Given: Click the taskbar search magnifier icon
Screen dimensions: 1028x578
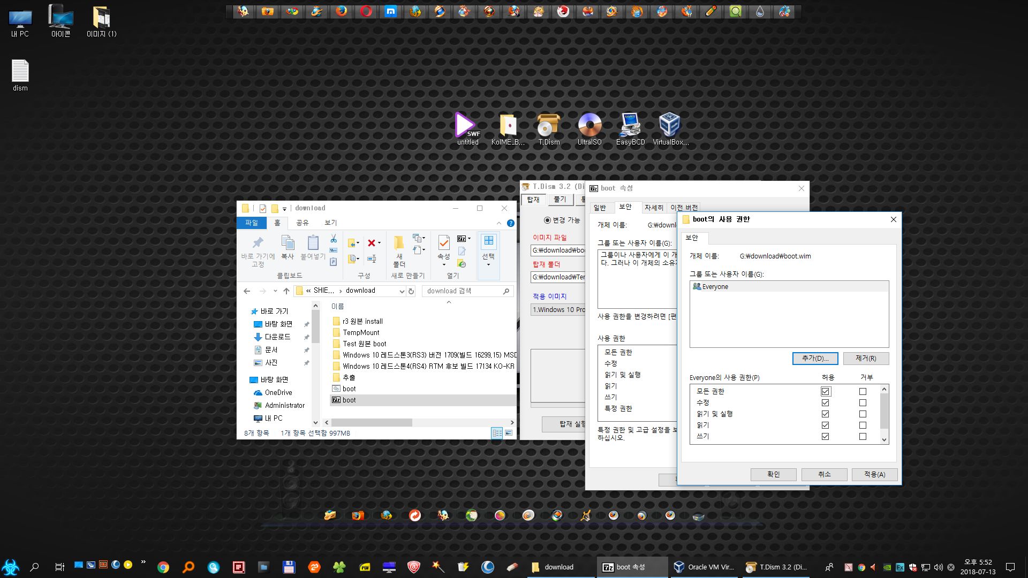Looking at the screenshot, I should click(35, 567).
